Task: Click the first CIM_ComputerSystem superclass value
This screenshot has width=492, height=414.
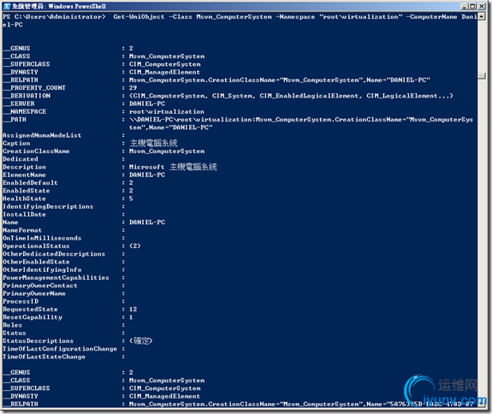Action: [x=165, y=64]
